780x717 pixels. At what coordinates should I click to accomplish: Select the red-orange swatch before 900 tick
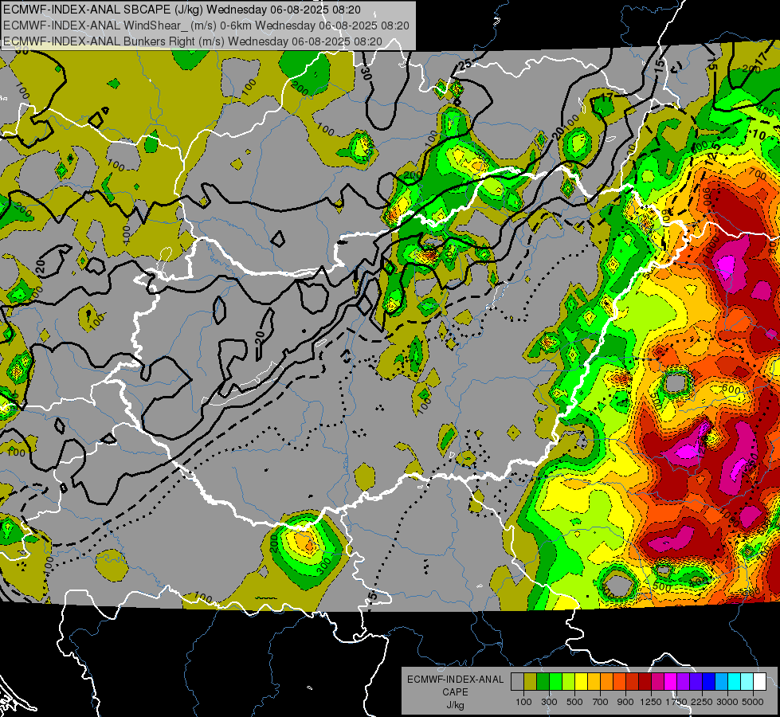[619, 682]
